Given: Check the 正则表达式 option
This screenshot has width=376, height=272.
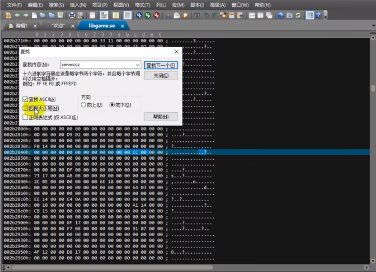Looking at the screenshot, I should [x=25, y=117].
